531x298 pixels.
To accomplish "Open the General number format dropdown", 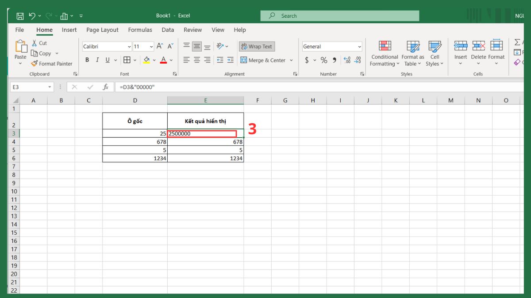I will (x=359, y=47).
